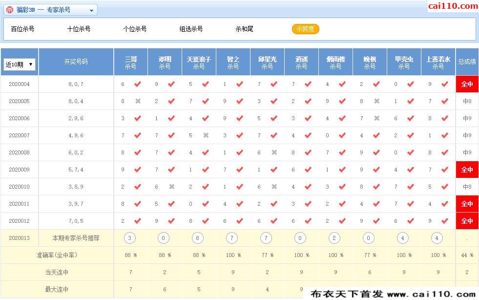The image size is (479, 300).
Task: Click the circled 2 recommendation for 烟雨楼
Action: click(334, 238)
